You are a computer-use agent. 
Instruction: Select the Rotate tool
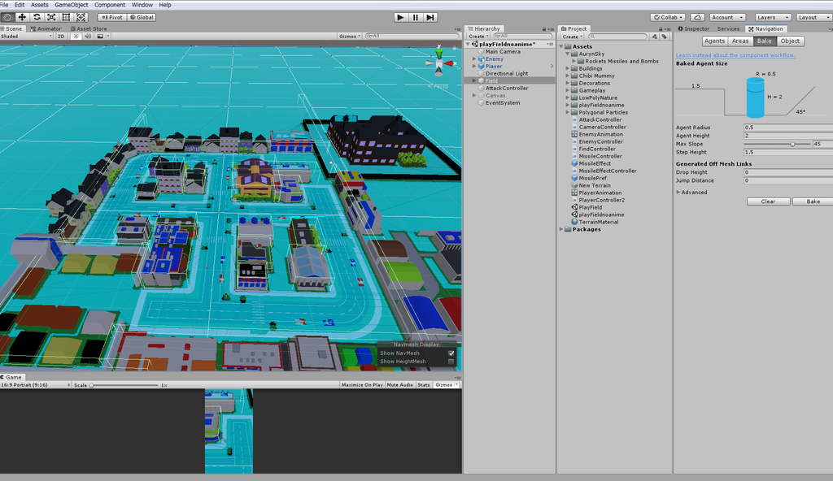click(37, 17)
